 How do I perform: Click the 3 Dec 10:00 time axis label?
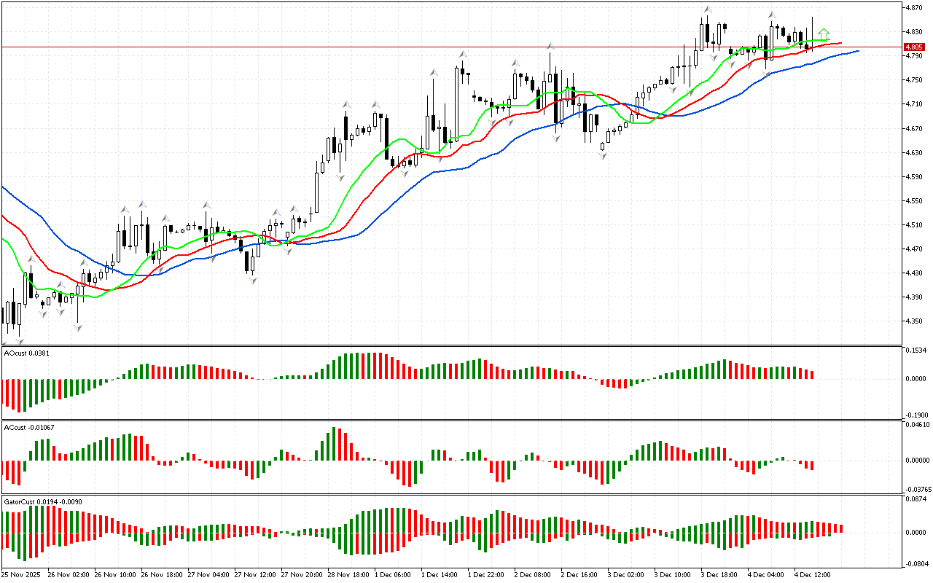(673, 574)
